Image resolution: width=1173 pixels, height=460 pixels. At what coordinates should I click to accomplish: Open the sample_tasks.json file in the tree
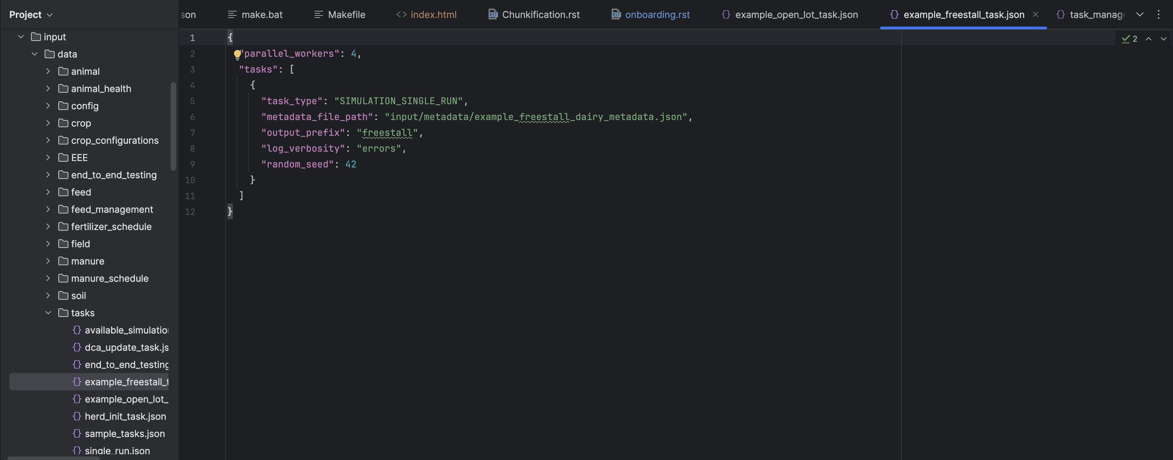[x=124, y=434]
